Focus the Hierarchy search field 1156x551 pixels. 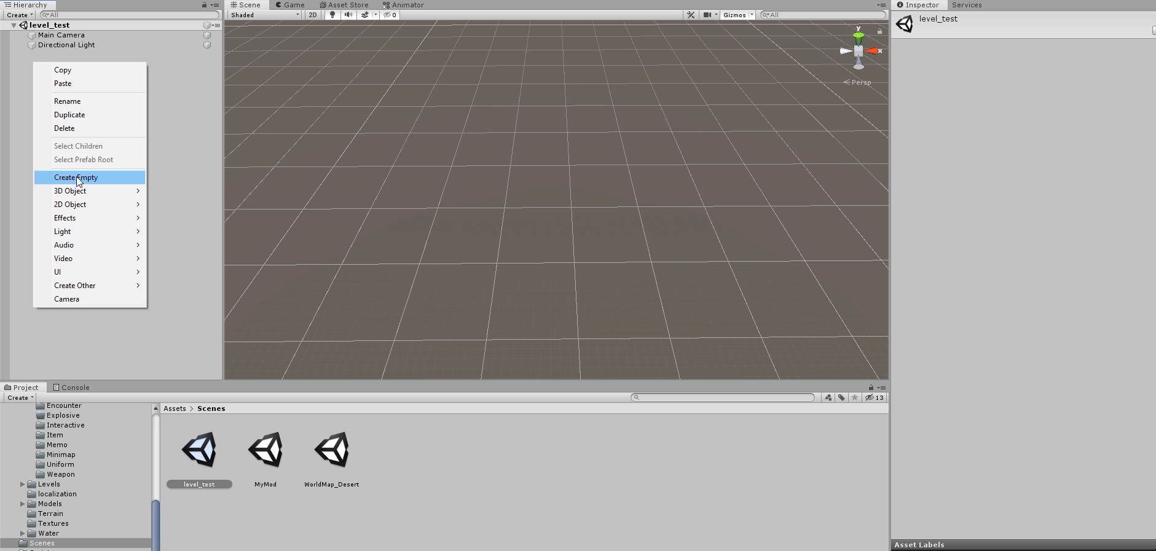point(129,15)
